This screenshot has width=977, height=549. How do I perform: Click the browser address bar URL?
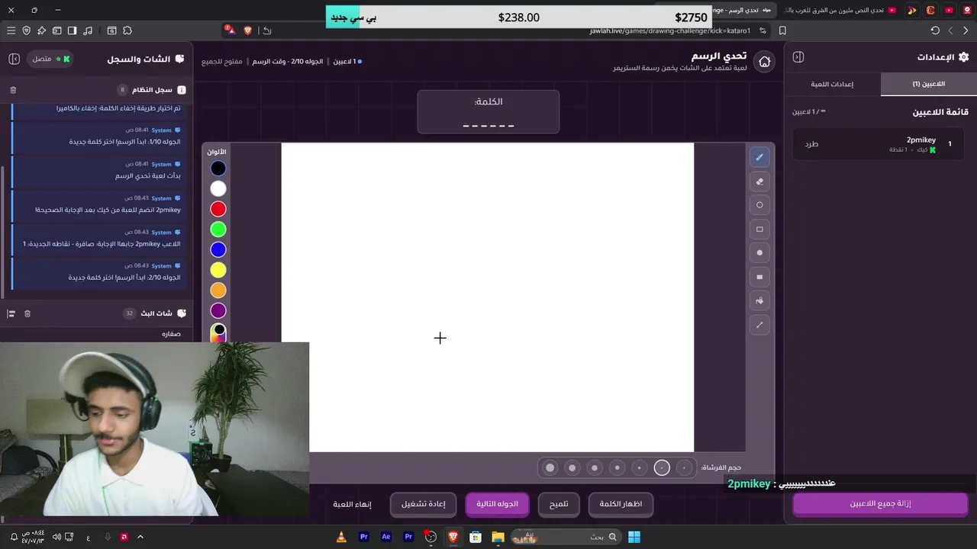tap(669, 30)
